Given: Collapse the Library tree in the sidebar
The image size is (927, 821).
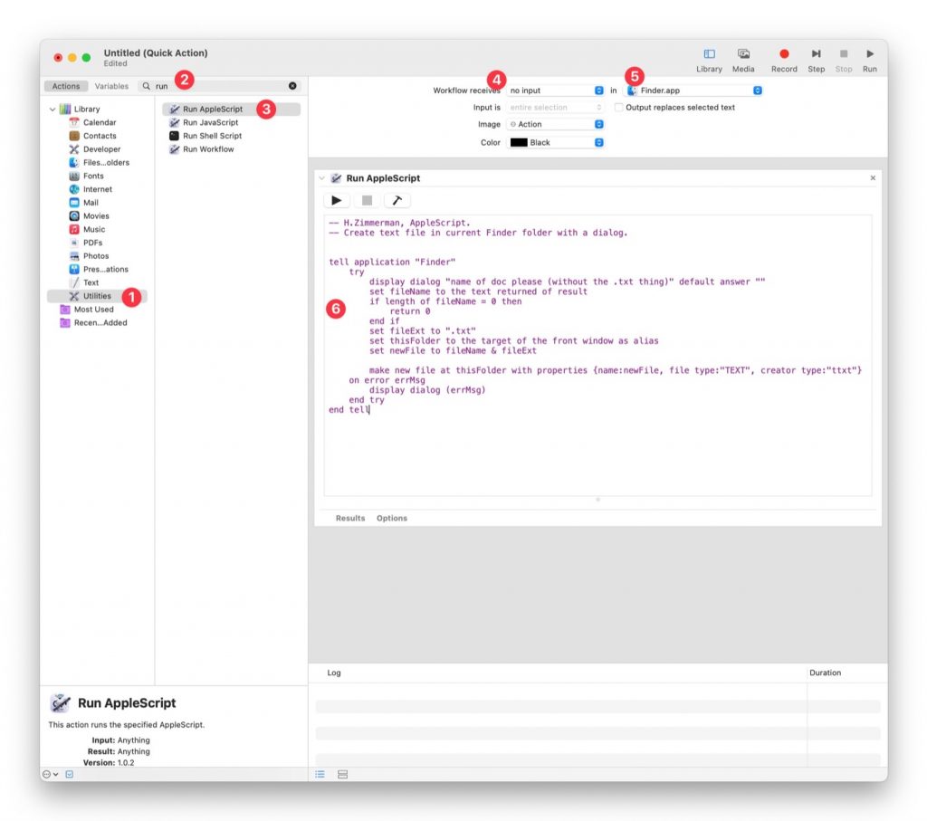Looking at the screenshot, I should (53, 110).
